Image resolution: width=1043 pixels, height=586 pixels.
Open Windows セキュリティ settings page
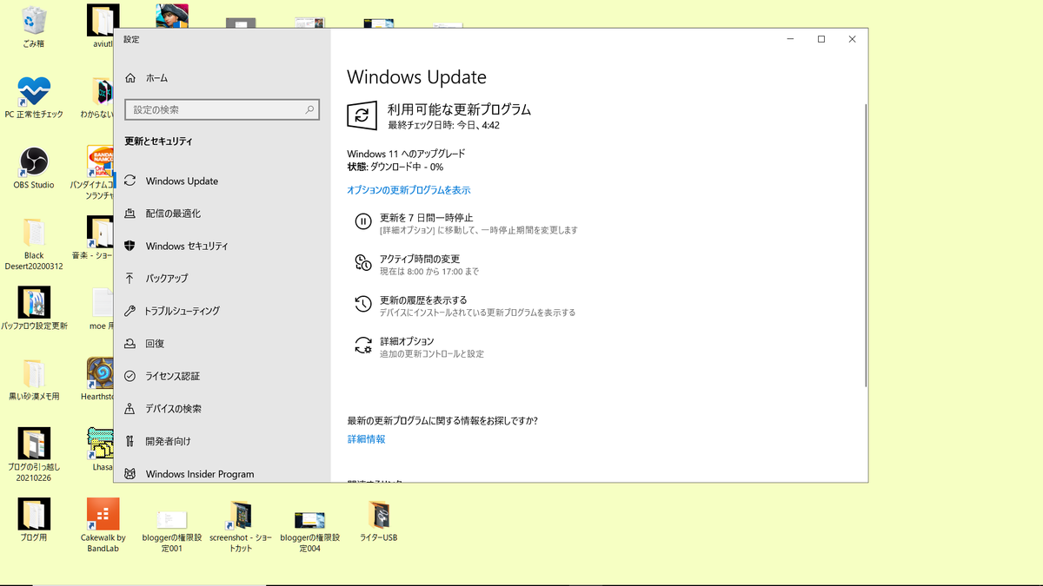pos(223,246)
